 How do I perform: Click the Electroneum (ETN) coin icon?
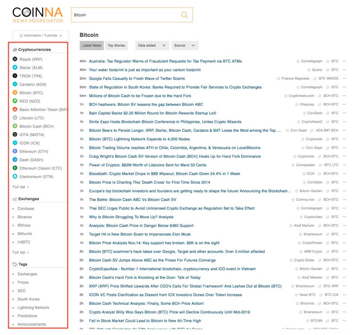15,176
